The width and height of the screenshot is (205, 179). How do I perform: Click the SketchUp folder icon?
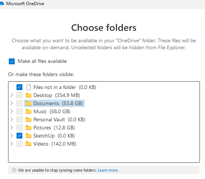29,136
